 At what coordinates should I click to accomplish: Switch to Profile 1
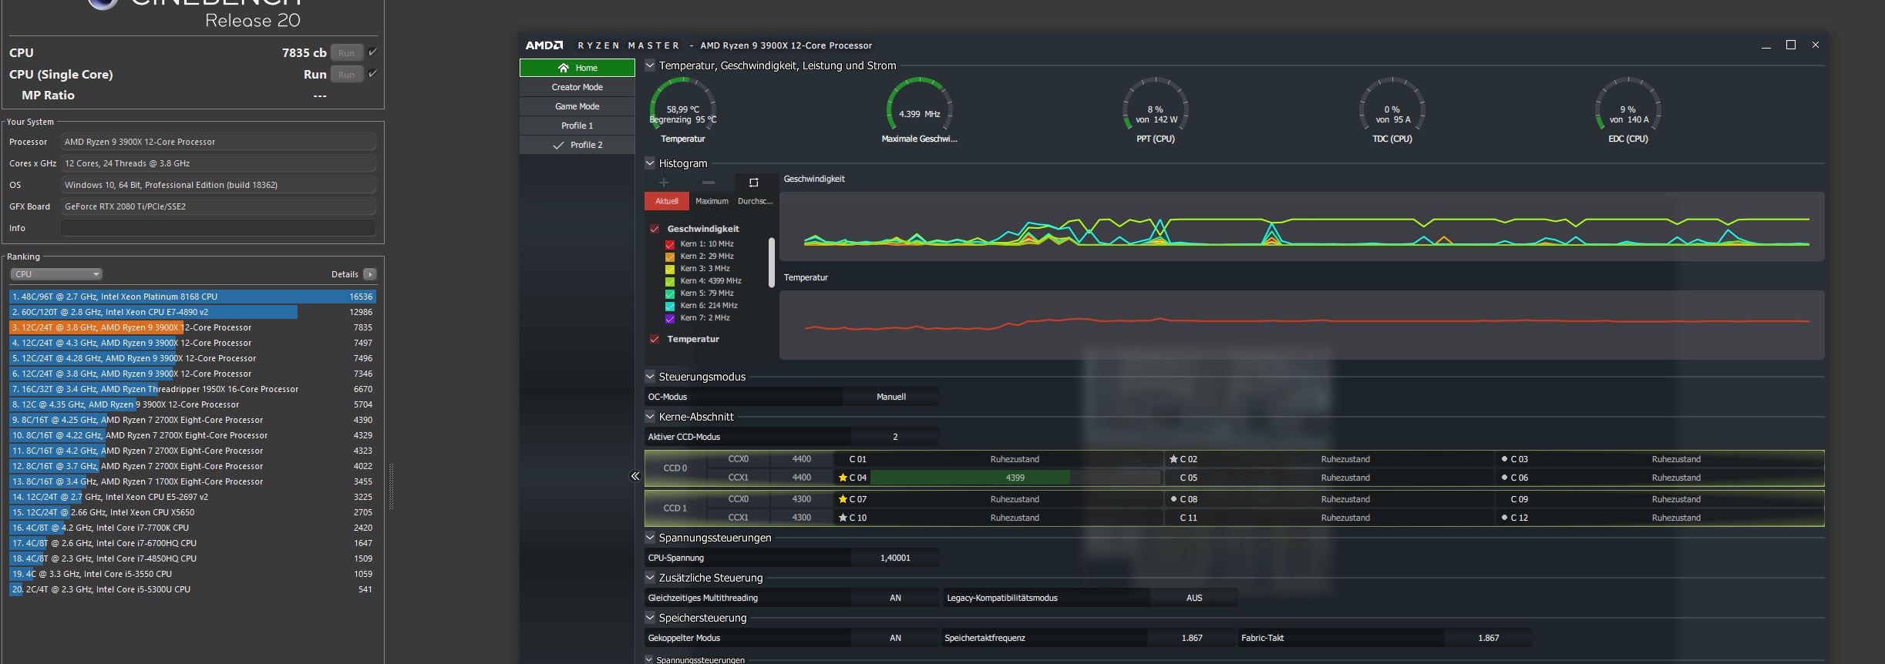(x=577, y=126)
